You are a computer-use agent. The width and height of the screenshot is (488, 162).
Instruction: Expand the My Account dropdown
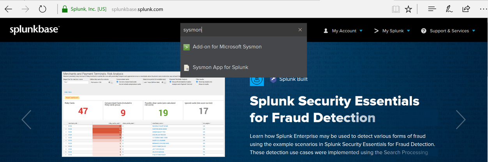point(343,31)
